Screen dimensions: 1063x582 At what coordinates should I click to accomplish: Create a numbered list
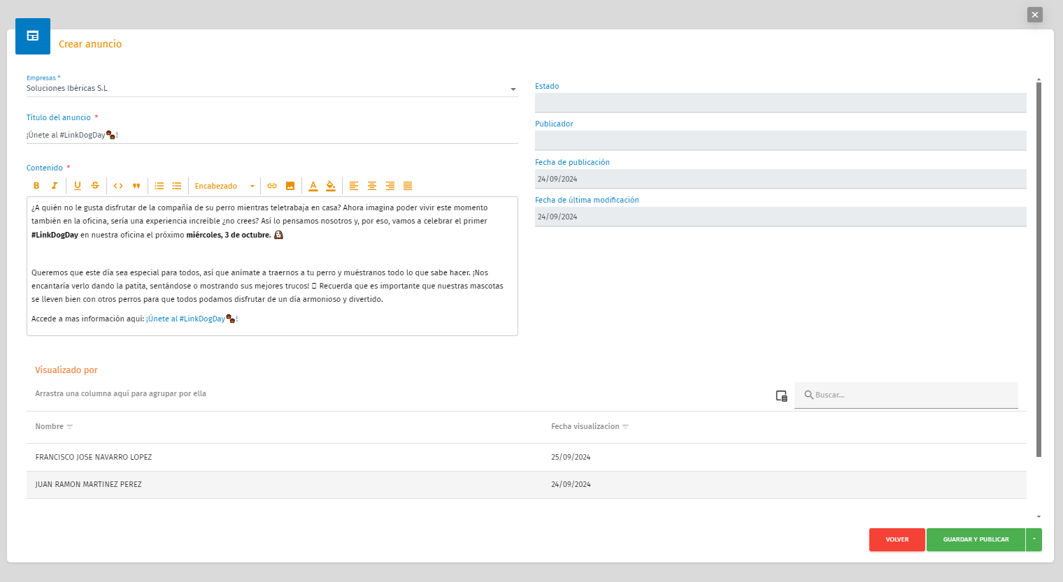159,186
